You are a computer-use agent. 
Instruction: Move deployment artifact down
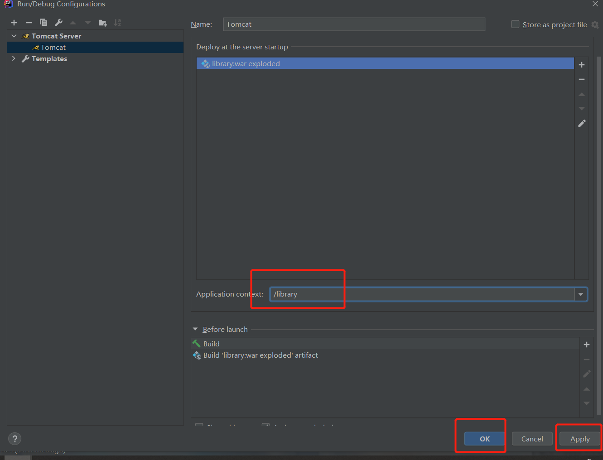point(582,109)
